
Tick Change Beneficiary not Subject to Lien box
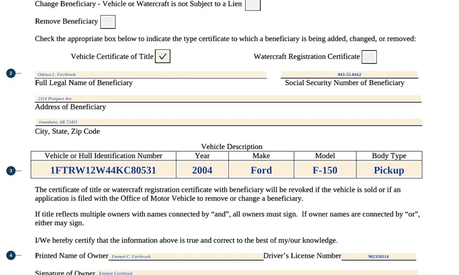pyautogui.click(x=252, y=5)
